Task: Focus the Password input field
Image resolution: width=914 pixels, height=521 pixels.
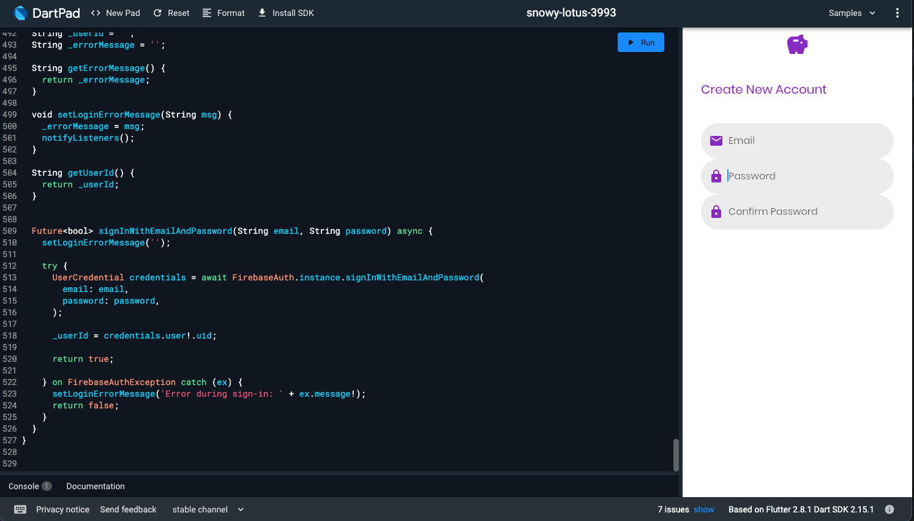Action: click(797, 176)
